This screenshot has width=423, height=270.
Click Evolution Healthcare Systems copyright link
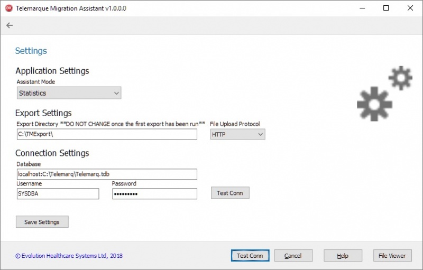click(69, 256)
